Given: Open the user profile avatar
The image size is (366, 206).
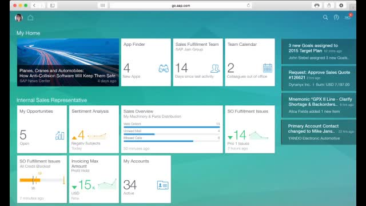Looking at the screenshot, I should pos(19,18).
